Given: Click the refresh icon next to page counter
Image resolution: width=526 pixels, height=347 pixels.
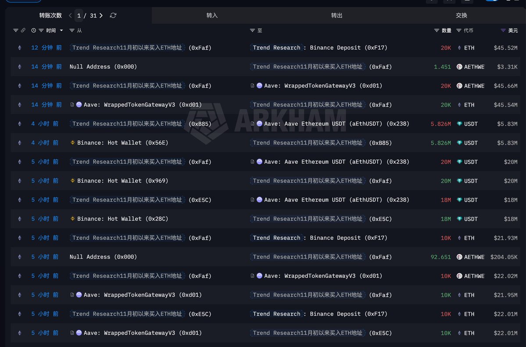Looking at the screenshot, I should click(113, 15).
